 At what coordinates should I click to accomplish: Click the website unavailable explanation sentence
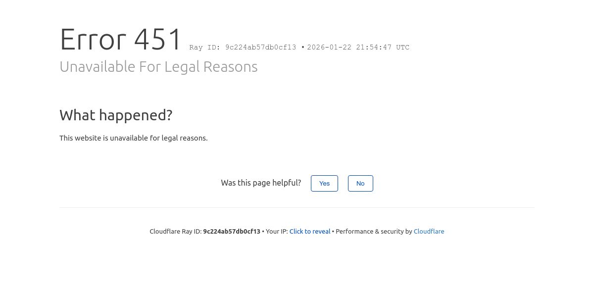(134, 138)
